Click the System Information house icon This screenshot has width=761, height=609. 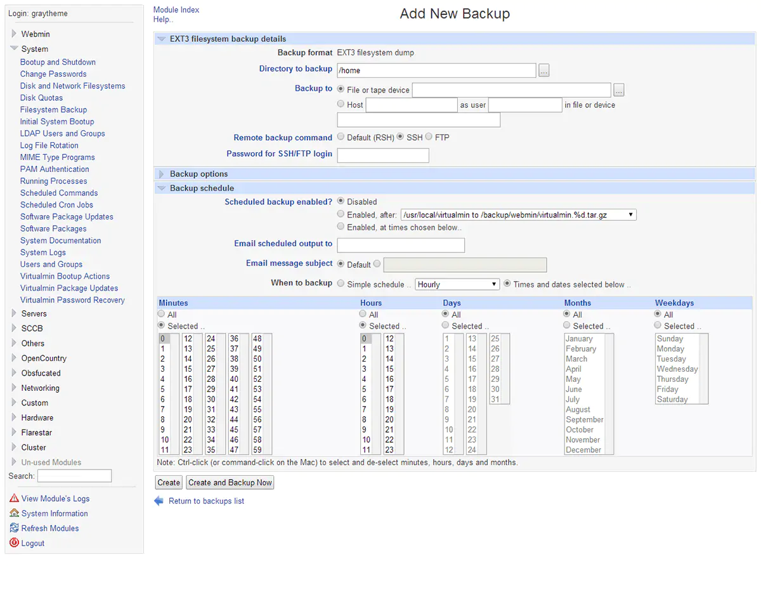click(x=14, y=513)
